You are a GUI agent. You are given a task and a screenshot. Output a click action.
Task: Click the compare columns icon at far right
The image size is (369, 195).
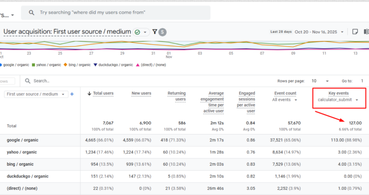point(366,32)
